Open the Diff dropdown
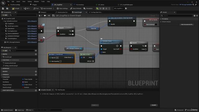 pos(27,8)
